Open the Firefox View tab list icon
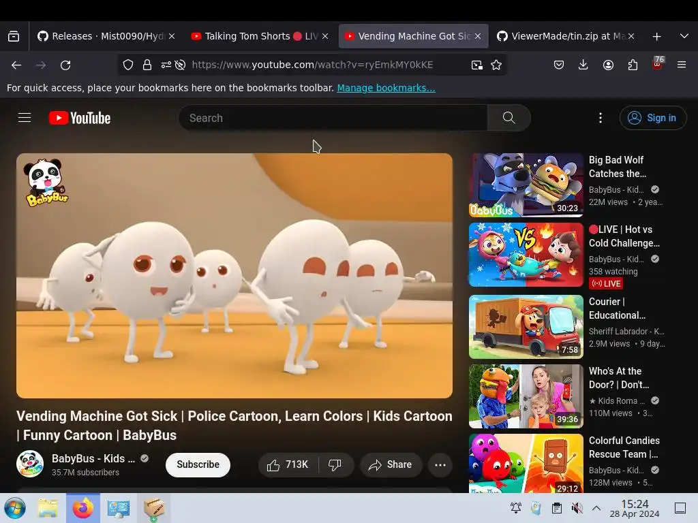The image size is (698, 523). pyautogui.click(x=14, y=36)
